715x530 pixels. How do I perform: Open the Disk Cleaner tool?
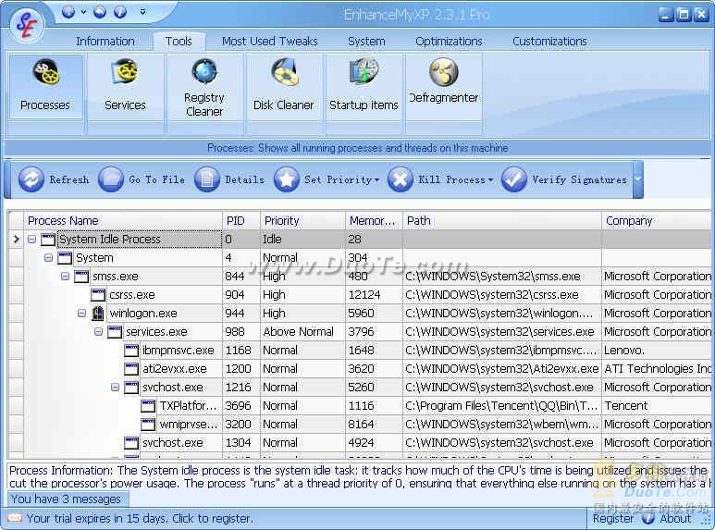point(283,86)
